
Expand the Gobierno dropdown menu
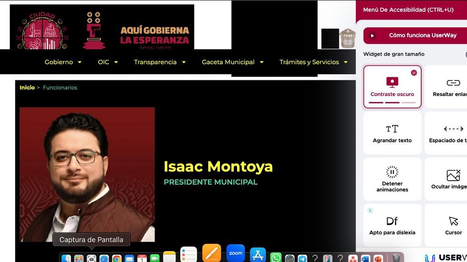[63, 62]
